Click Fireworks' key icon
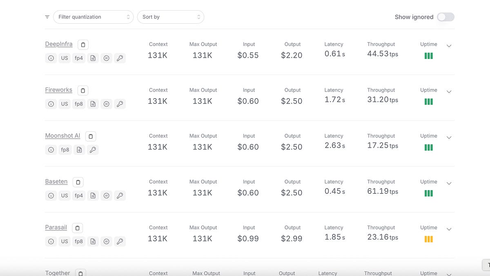This screenshot has width=490, height=276. pyautogui.click(x=120, y=104)
